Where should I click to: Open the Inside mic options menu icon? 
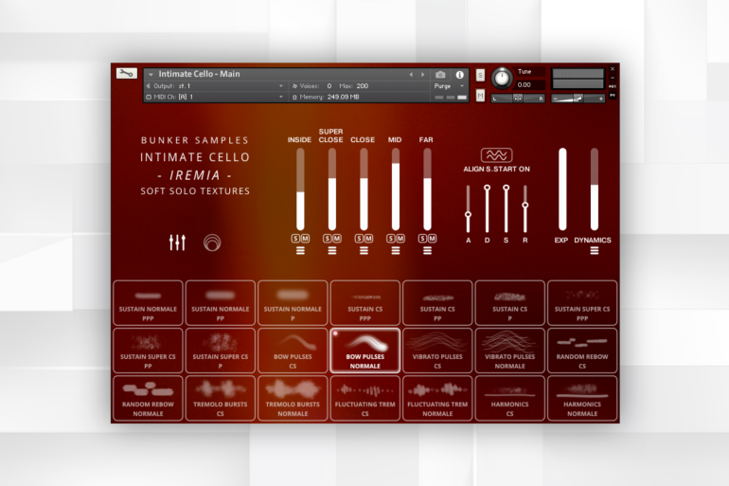point(300,251)
